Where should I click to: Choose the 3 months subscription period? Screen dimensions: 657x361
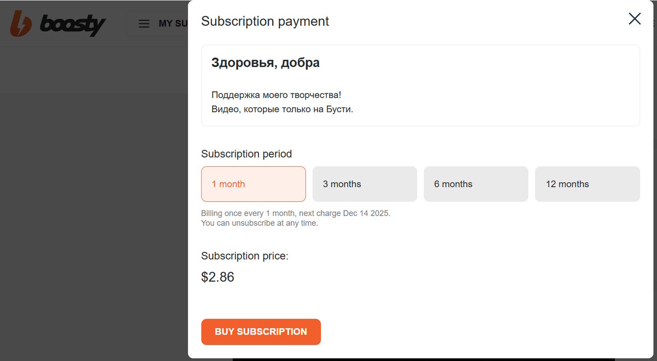coord(365,184)
